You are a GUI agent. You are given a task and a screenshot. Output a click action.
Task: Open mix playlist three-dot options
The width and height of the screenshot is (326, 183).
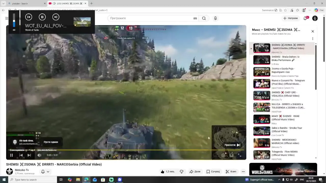pyautogui.click(x=313, y=39)
